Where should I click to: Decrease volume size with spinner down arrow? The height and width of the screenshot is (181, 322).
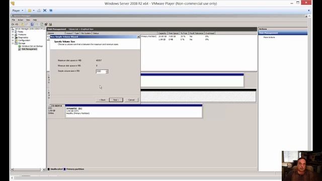coord(107,72)
